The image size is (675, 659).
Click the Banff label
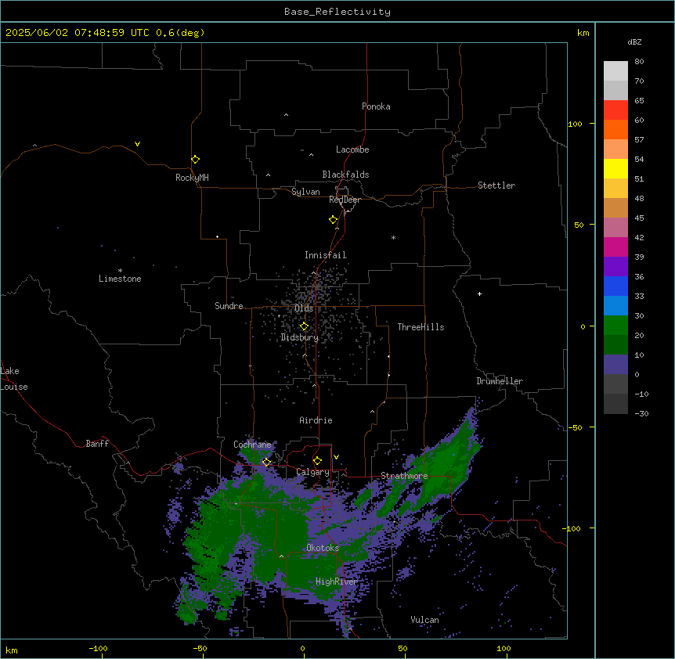(97, 444)
